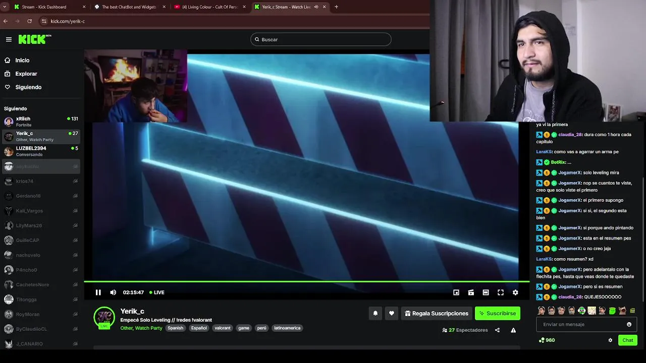The height and width of the screenshot is (363, 646).
Task: Report the stream with warning icon
Action: point(513,330)
